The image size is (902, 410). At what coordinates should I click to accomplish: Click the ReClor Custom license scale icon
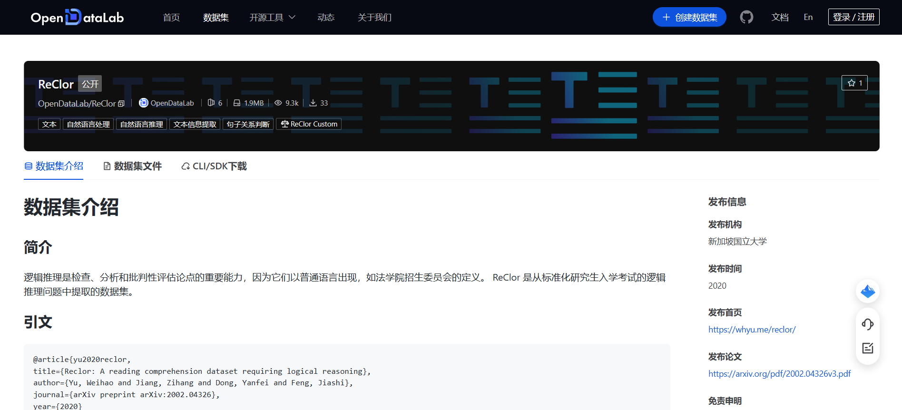(x=284, y=124)
